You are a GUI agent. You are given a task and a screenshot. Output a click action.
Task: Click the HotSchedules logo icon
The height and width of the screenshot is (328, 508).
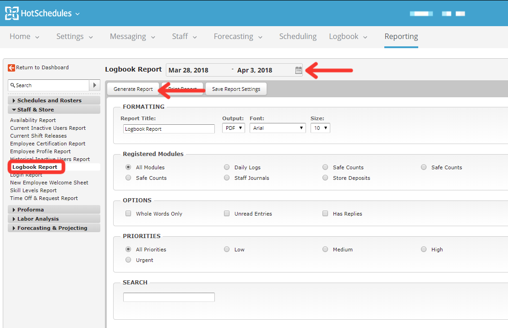(11, 13)
